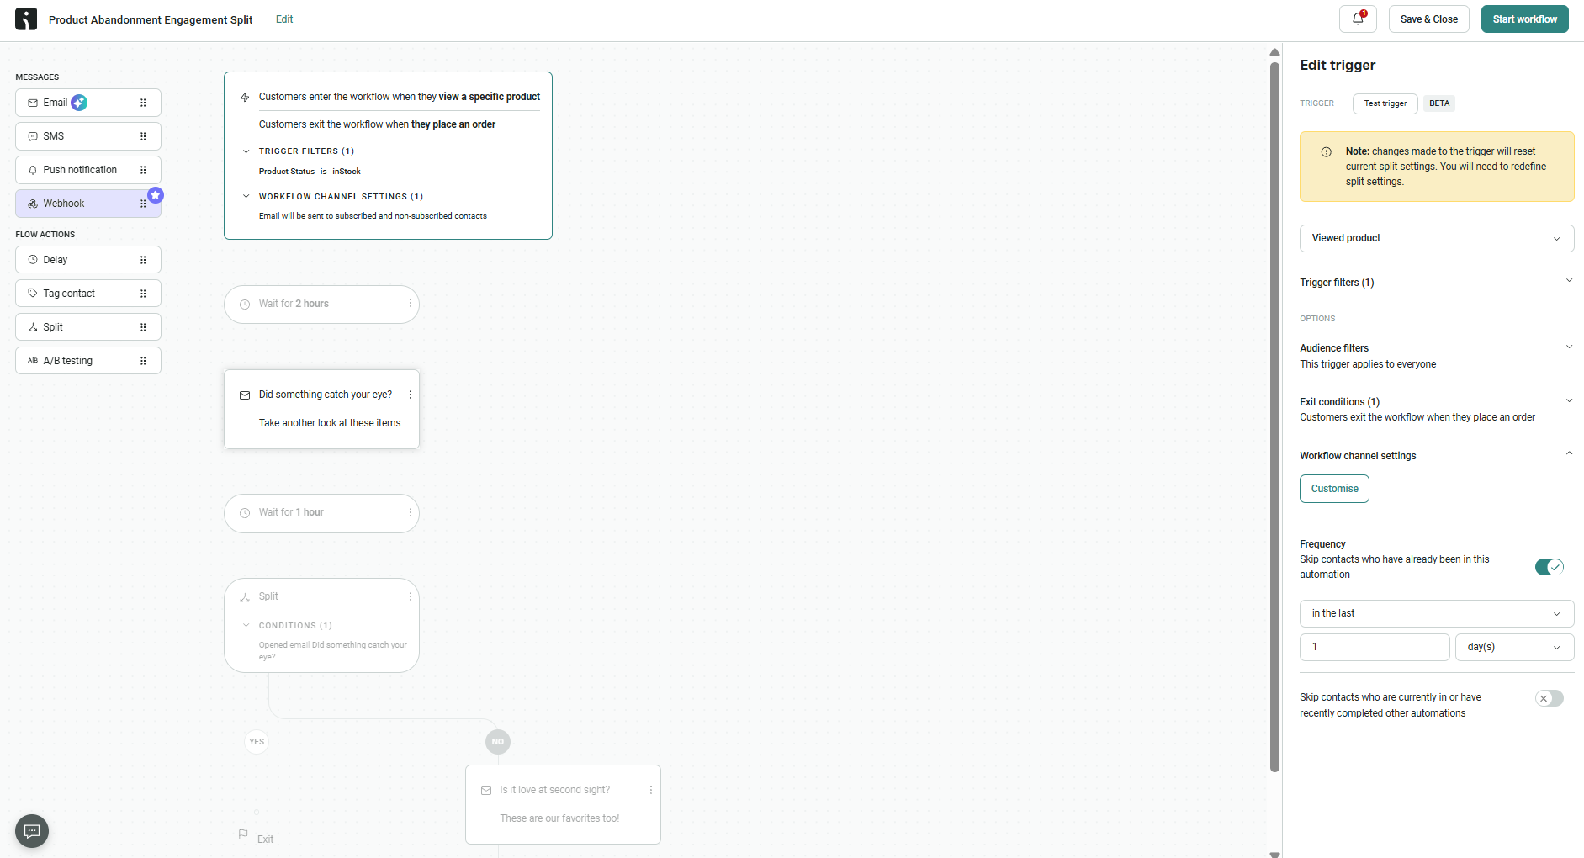
Task: Open options menu on 'Is it love at second sight?' email
Action: pyautogui.click(x=651, y=790)
